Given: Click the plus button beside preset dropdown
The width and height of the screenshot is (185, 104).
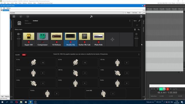Looking at the screenshot, I should [125, 13].
